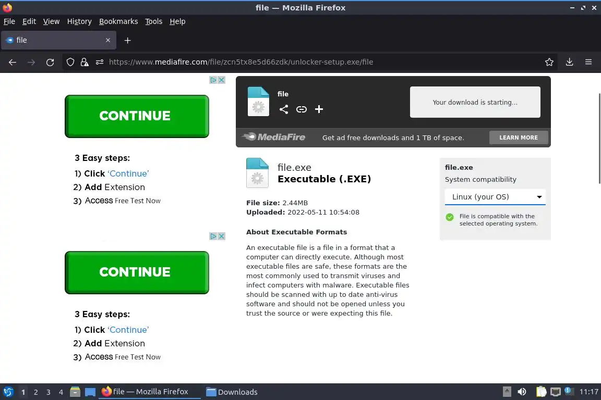Switch to virtual desktop 1

(x=23, y=392)
